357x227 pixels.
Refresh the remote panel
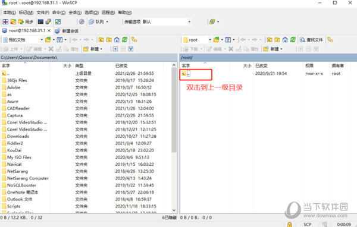click(293, 40)
